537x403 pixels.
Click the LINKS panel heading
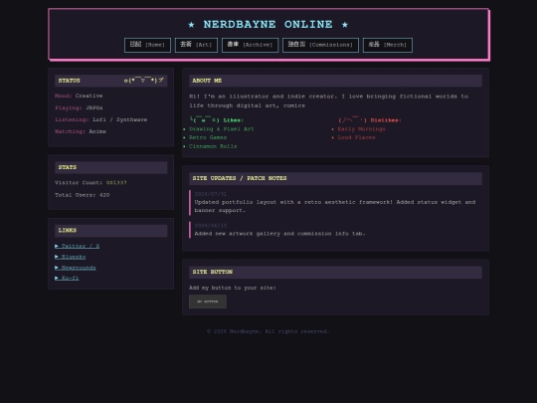(x=68, y=230)
